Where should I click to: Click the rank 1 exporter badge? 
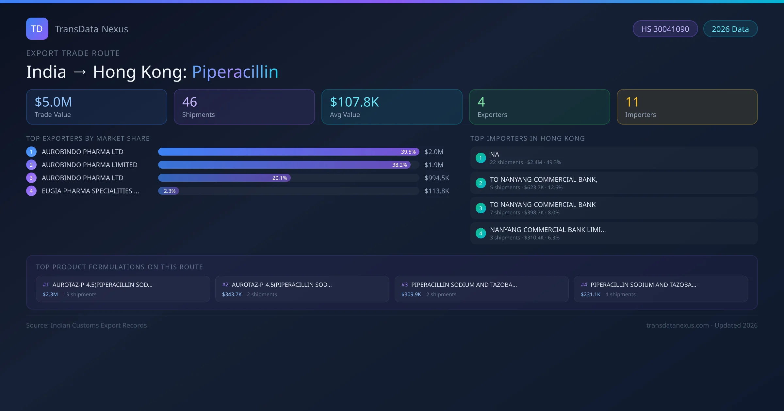(31, 152)
